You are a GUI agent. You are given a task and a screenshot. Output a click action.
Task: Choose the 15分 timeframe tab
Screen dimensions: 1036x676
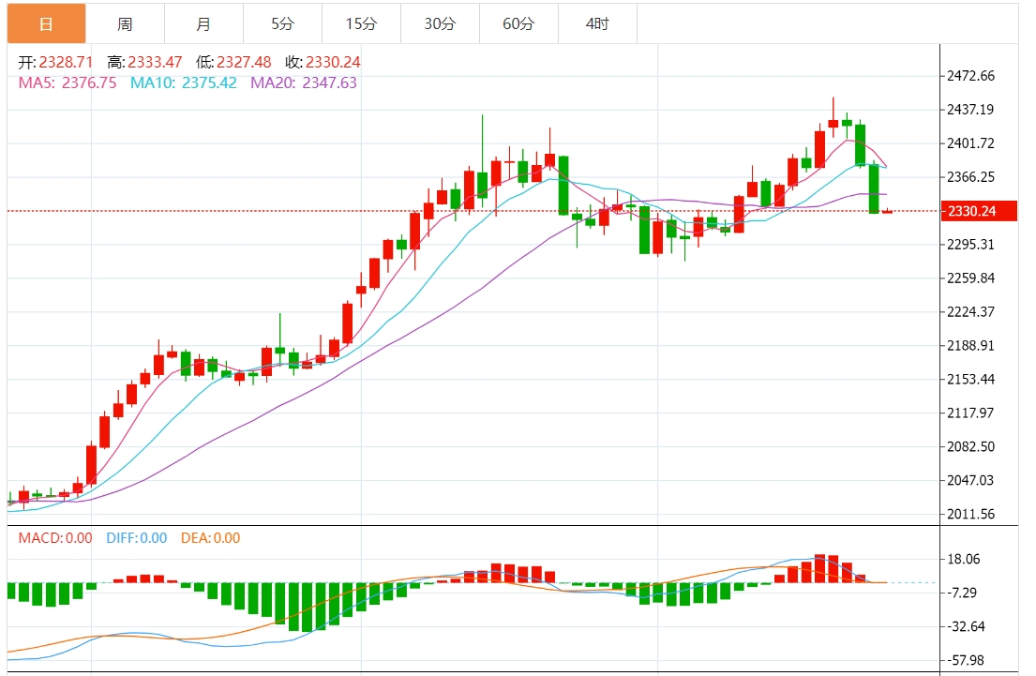pos(361,23)
